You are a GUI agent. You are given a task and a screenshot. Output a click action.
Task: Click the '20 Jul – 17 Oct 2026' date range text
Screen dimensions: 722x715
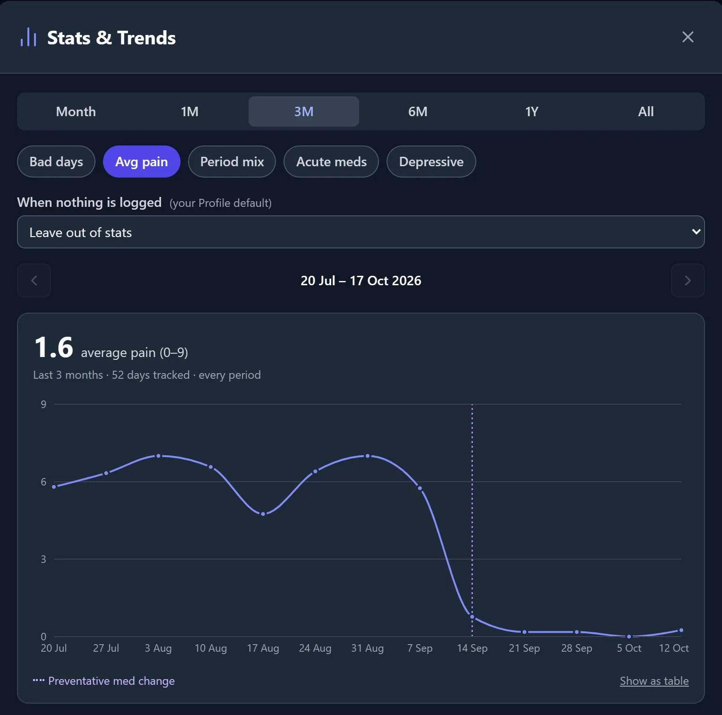coord(361,281)
